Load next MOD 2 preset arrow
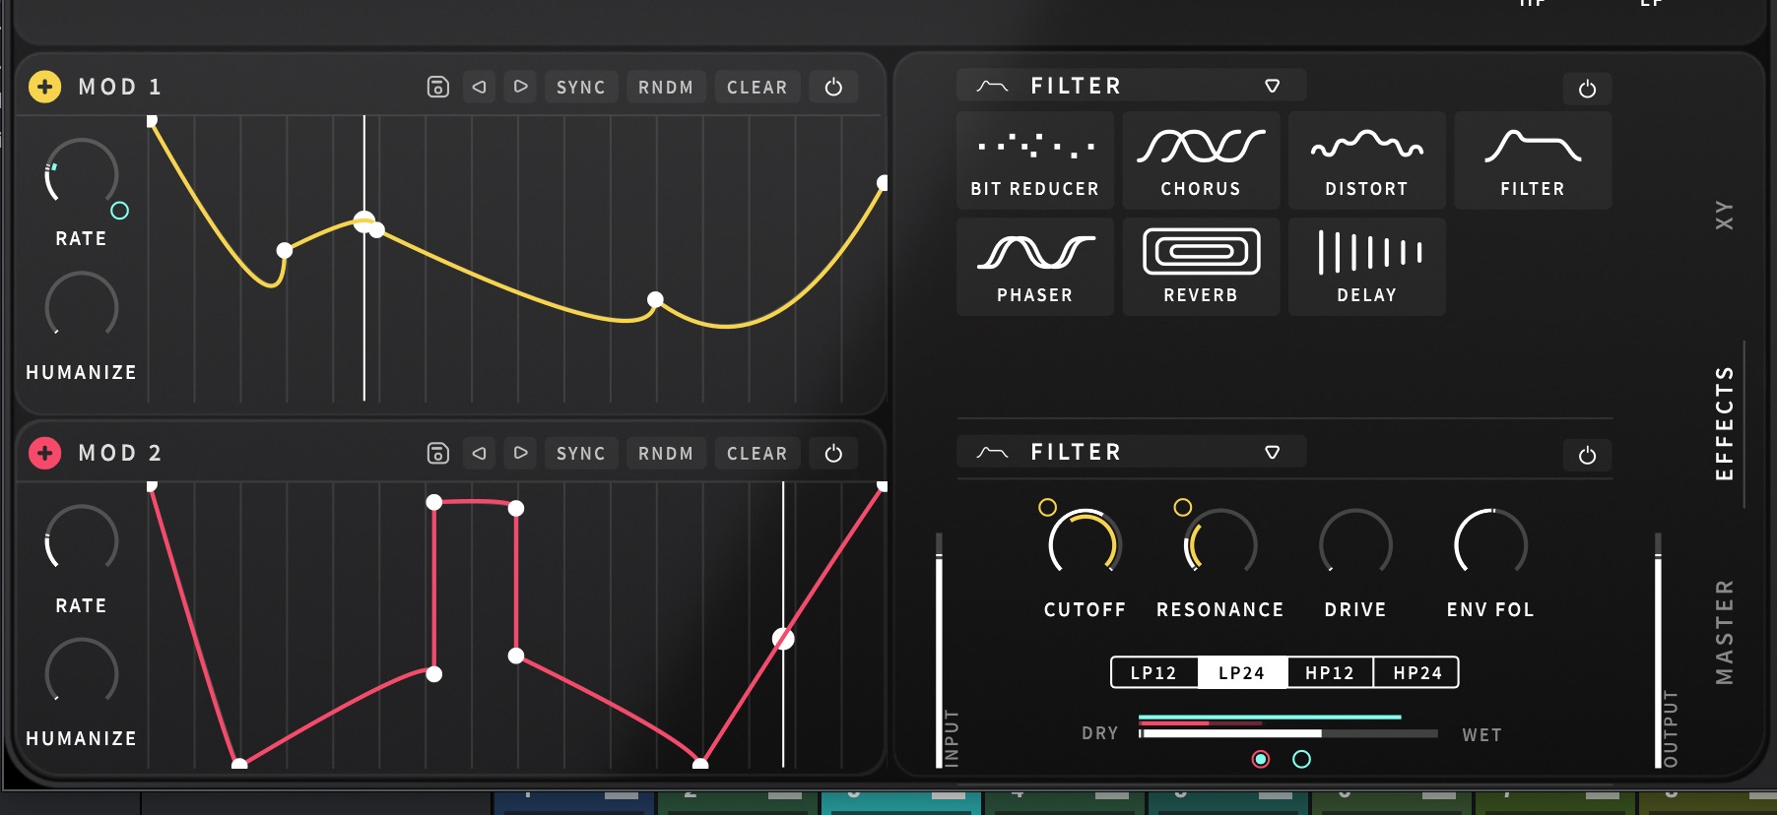The image size is (1777, 815). 521,454
